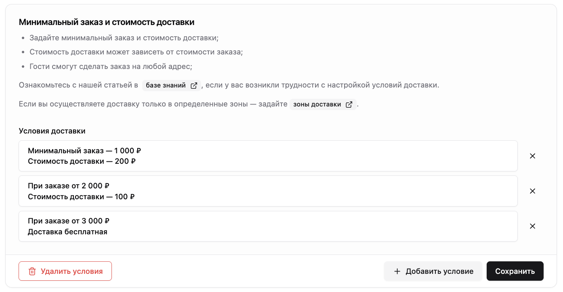Click the red trash can icon

tap(32, 271)
